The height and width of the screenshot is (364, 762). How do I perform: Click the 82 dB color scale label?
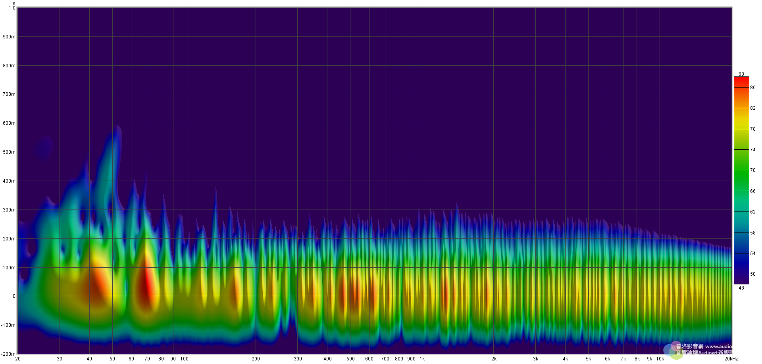click(x=753, y=108)
